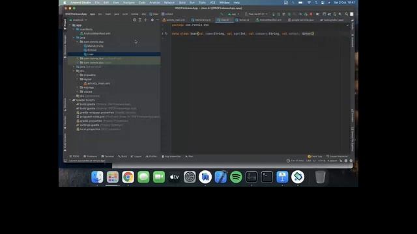Click the Search Everywhere magnifier icon
The width and height of the screenshot is (417, 234).
click(x=346, y=14)
